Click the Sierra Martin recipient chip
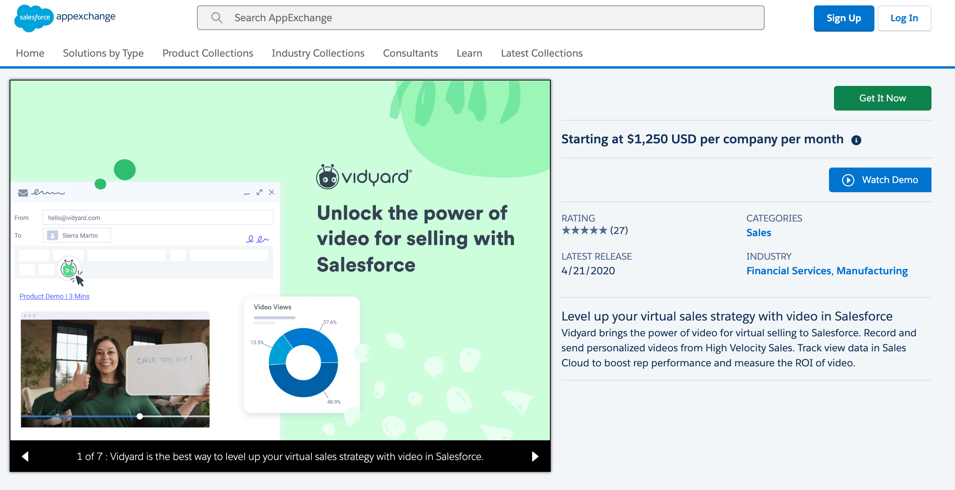The height and width of the screenshot is (490, 955). [x=77, y=235]
